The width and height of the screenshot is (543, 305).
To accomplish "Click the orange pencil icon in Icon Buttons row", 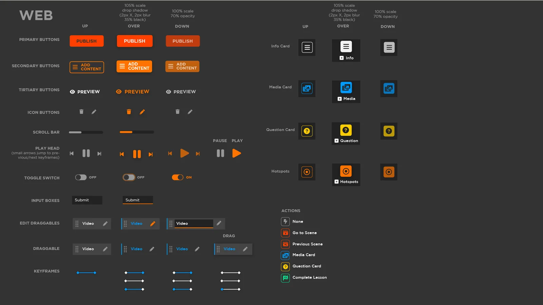I will (x=142, y=112).
